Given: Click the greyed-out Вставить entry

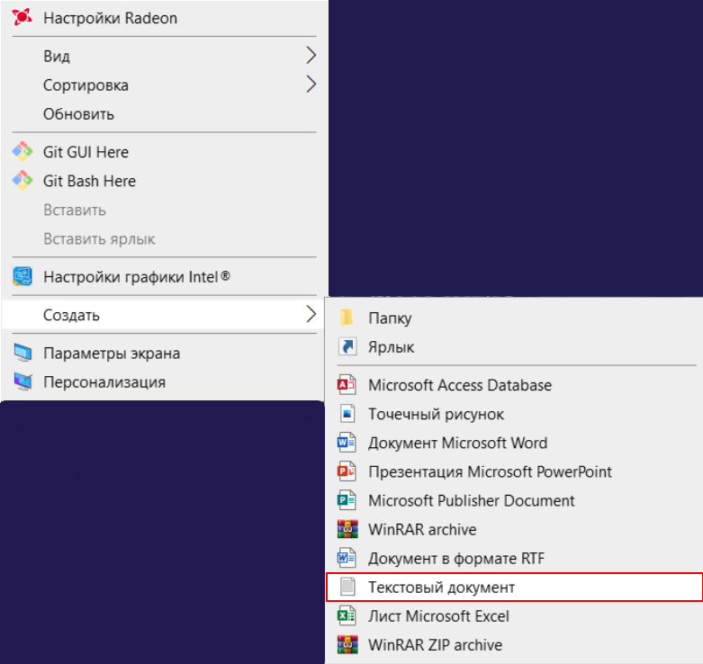Looking at the screenshot, I should [163, 210].
